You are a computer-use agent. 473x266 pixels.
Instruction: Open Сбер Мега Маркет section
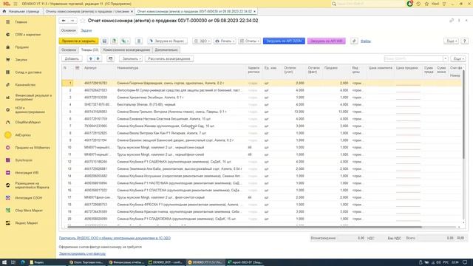tap(29, 211)
